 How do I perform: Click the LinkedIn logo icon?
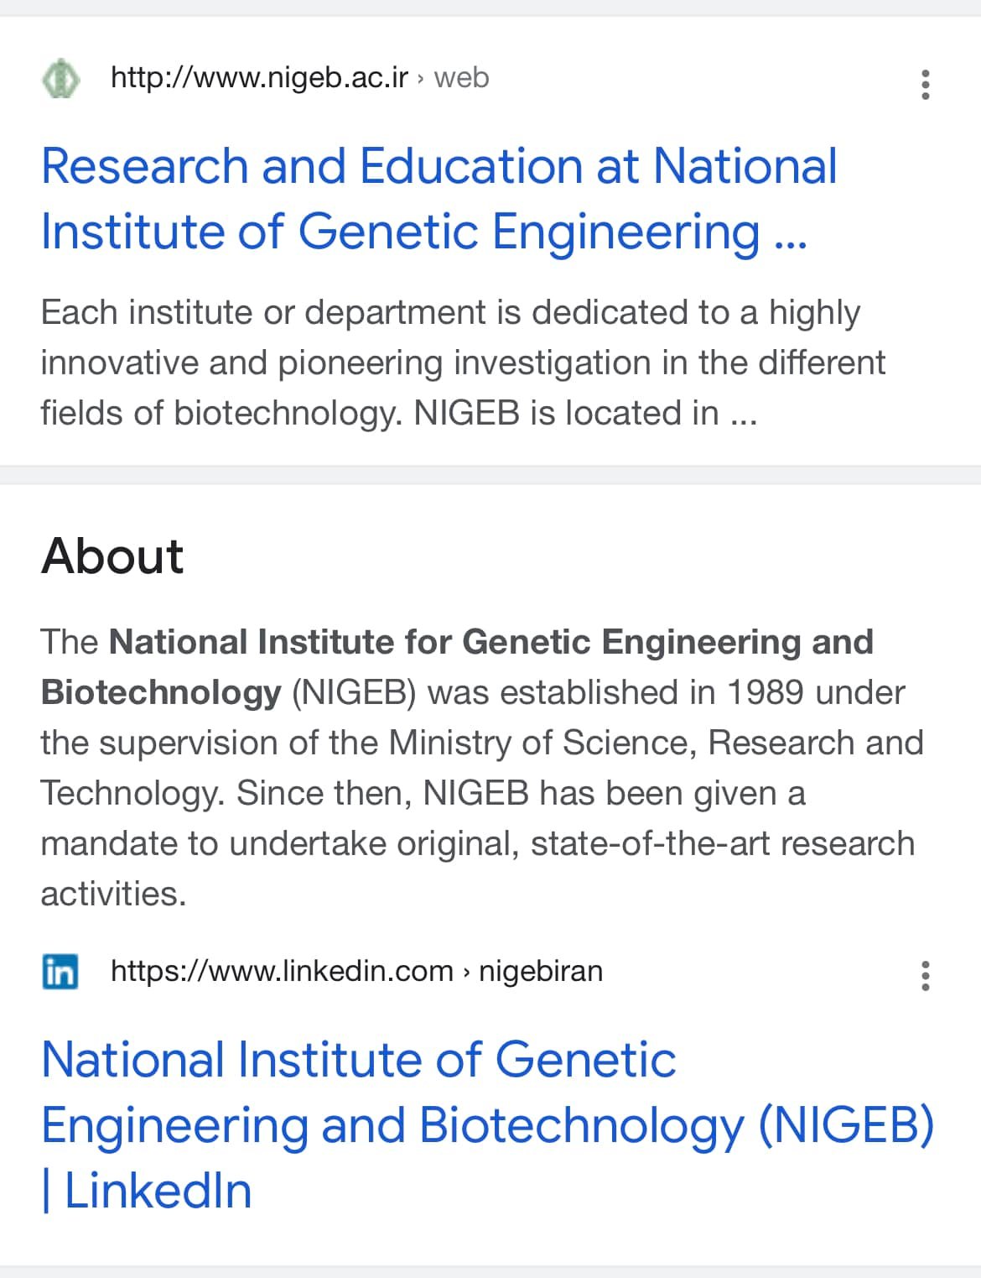point(60,972)
